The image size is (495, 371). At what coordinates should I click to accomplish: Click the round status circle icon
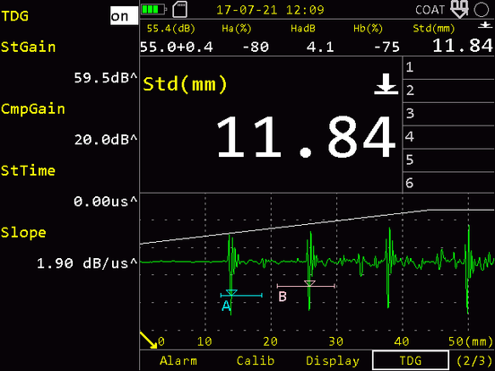coord(482,10)
